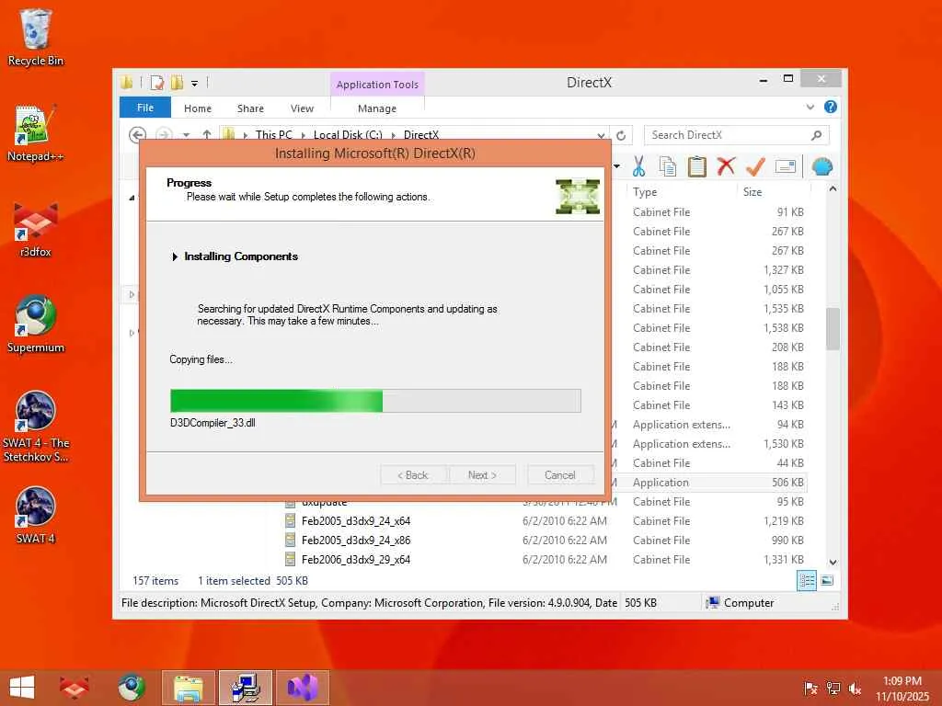Screen dimensions: 942x706
Task: Select the Feb2006_d3dx9_29_x64 file
Action: tap(356, 560)
